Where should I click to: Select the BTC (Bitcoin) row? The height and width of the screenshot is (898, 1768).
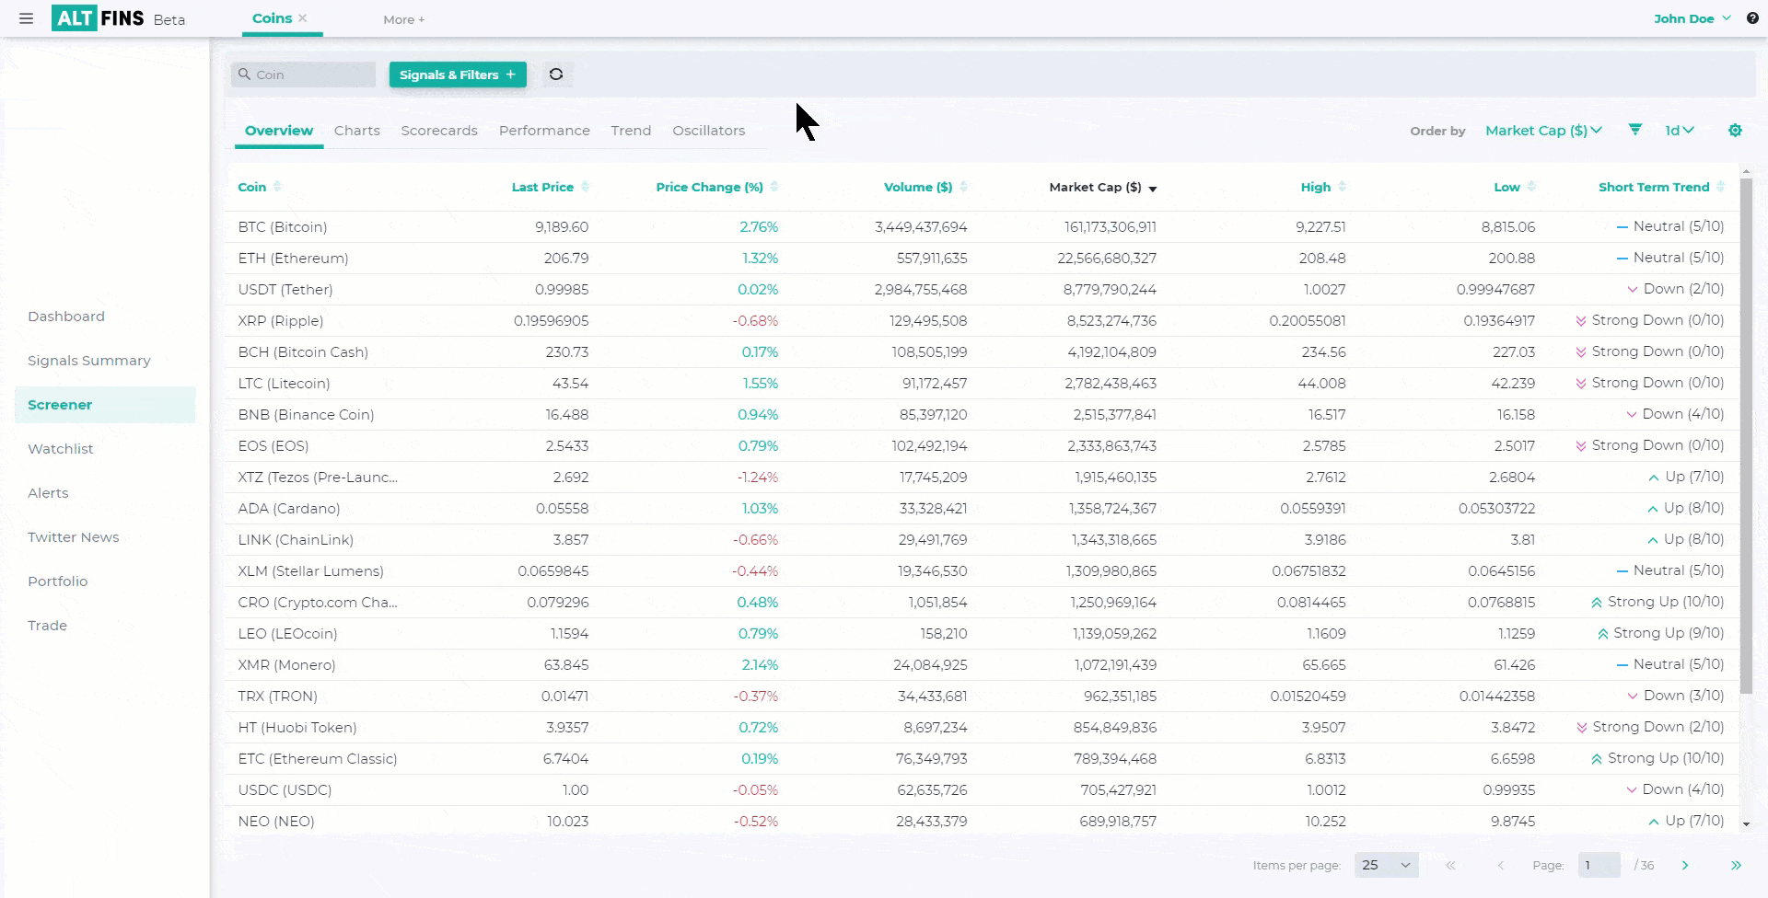982,226
